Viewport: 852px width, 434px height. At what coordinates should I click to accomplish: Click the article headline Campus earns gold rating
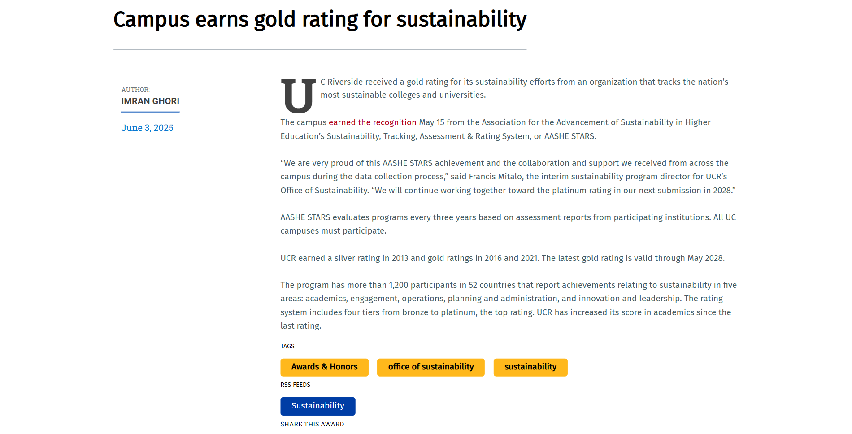pyautogui.click(x=320, y=20)
